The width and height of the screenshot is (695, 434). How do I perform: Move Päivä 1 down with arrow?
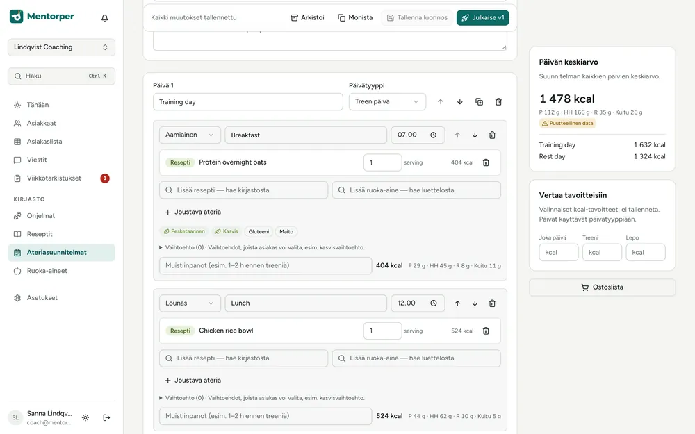(459, 102)
